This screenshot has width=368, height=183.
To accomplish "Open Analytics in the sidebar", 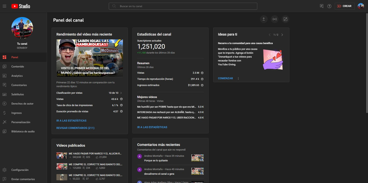I will (x=23, y=76).
